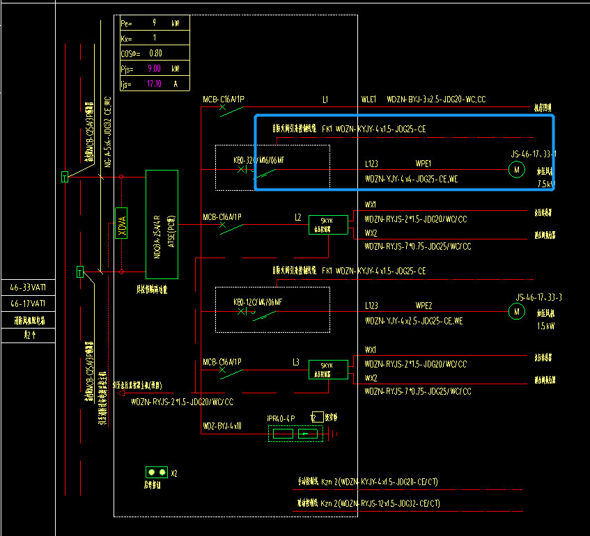Select the COSΦ value 0.80
The height and width of the screenshot is (536, 590).
tap(155, 54)
